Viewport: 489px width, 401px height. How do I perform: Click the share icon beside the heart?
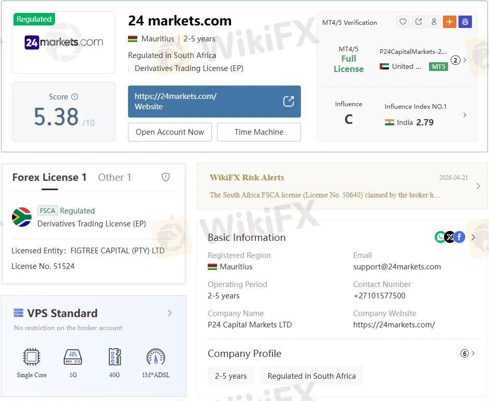(x=419, y=22)
